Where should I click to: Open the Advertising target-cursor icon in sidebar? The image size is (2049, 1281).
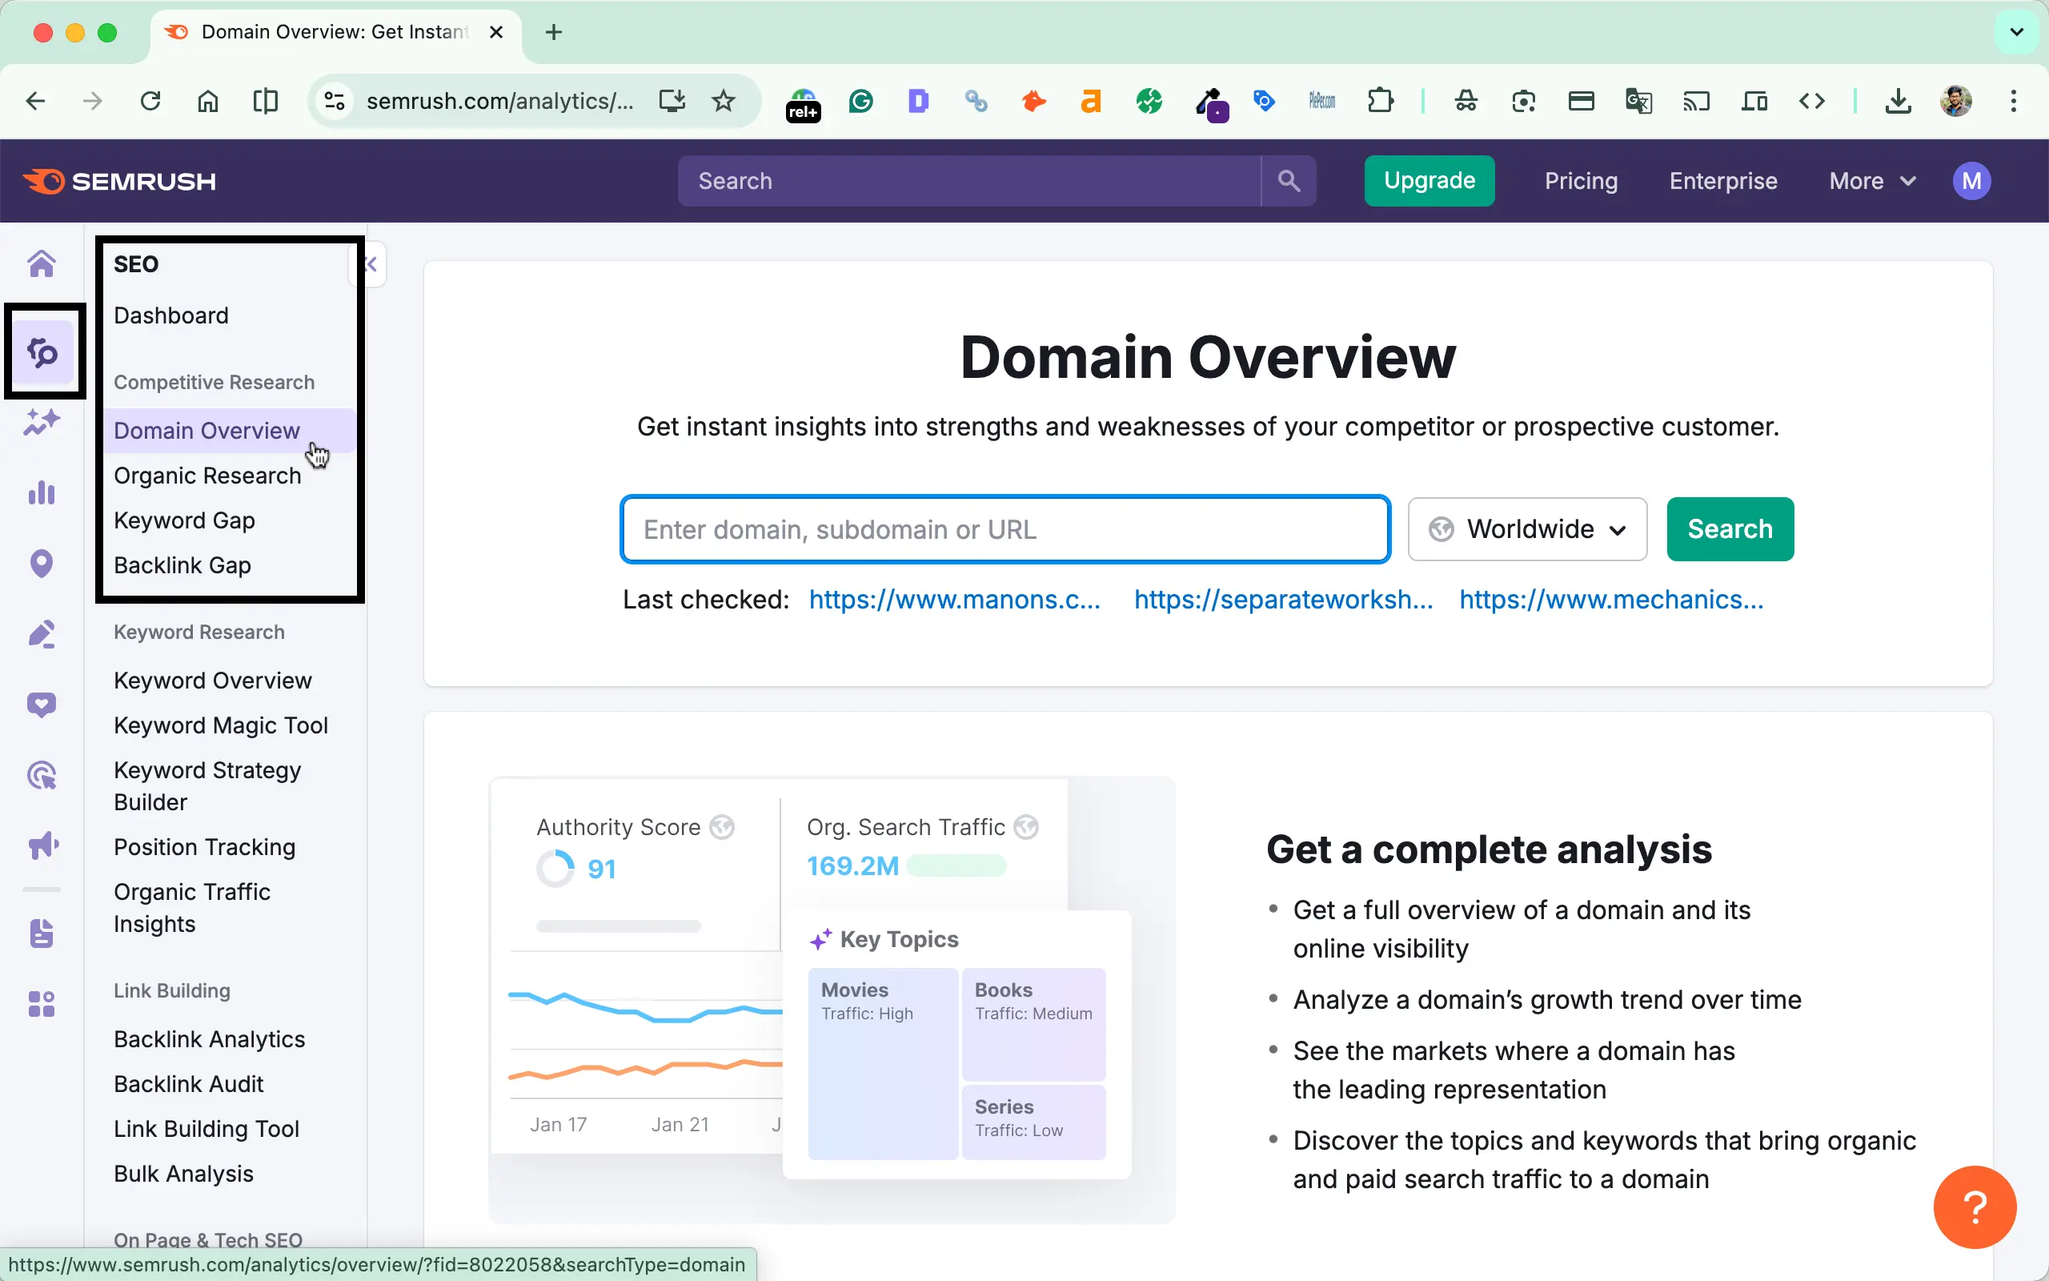[x=42, y=774]
